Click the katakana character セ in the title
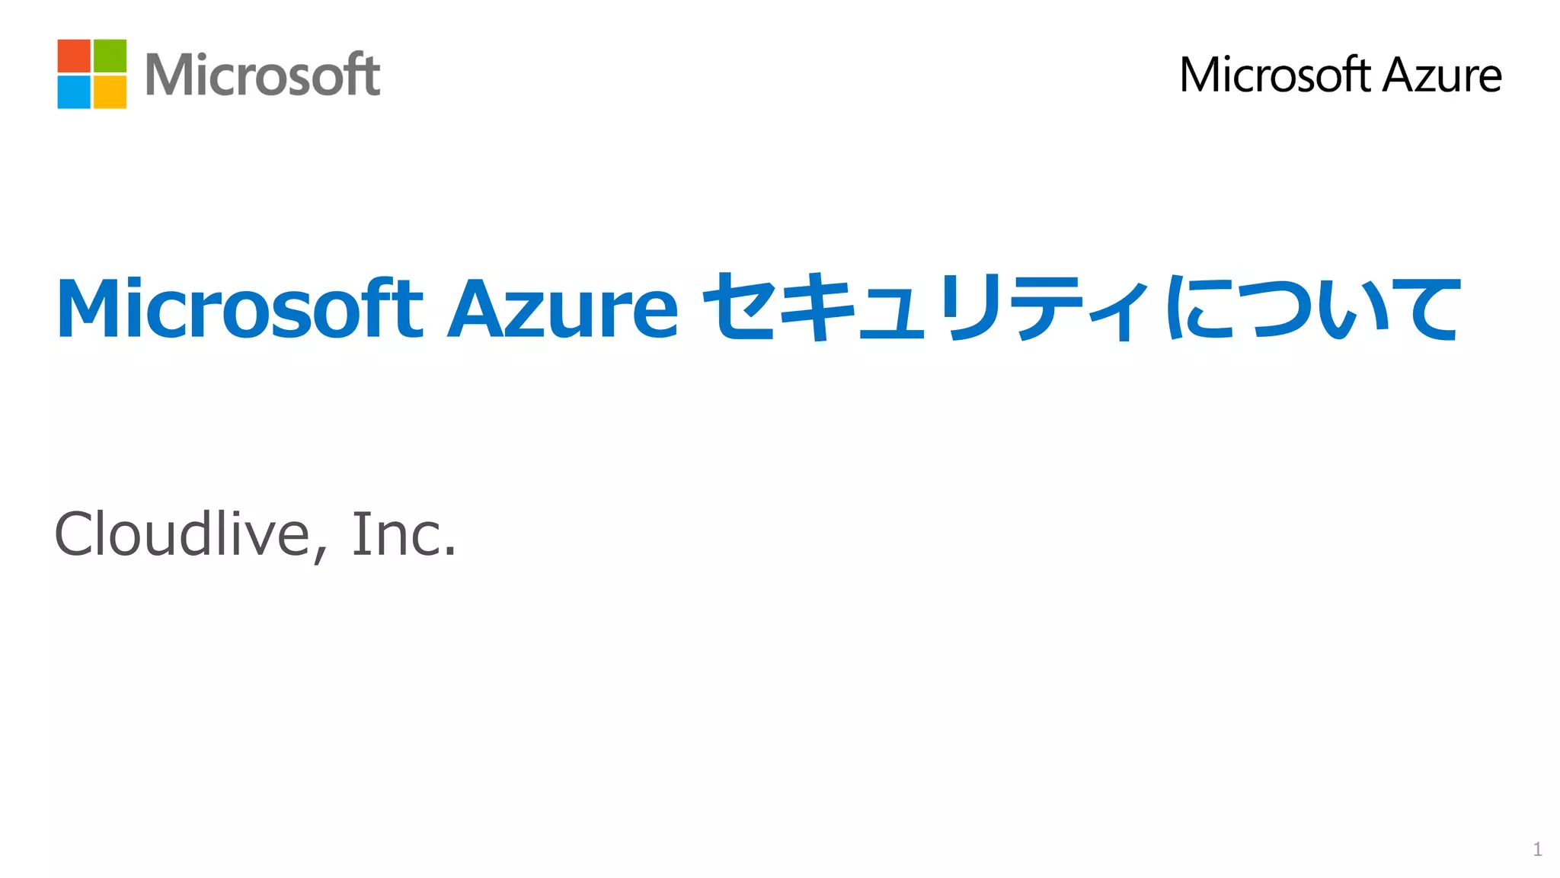The height and width of the screenshot is (878, 1560). tap(737, 307)
